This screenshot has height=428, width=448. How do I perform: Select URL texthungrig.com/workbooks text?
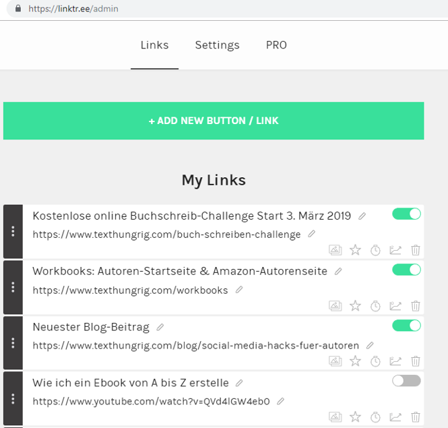[130, 291]
